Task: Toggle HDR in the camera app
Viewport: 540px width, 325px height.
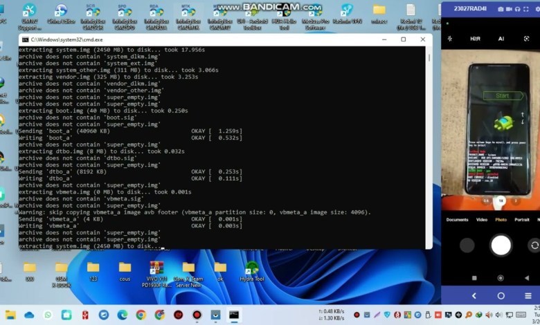Action: (475, 39)
